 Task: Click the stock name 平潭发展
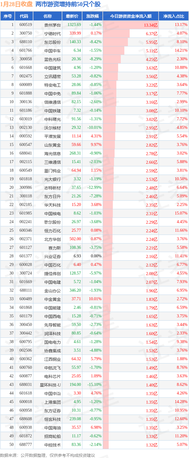coord(53,137)
